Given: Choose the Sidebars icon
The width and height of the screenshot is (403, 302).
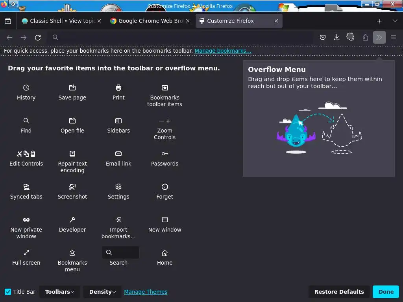Looking at the screenshot, I should coord(118,121).
